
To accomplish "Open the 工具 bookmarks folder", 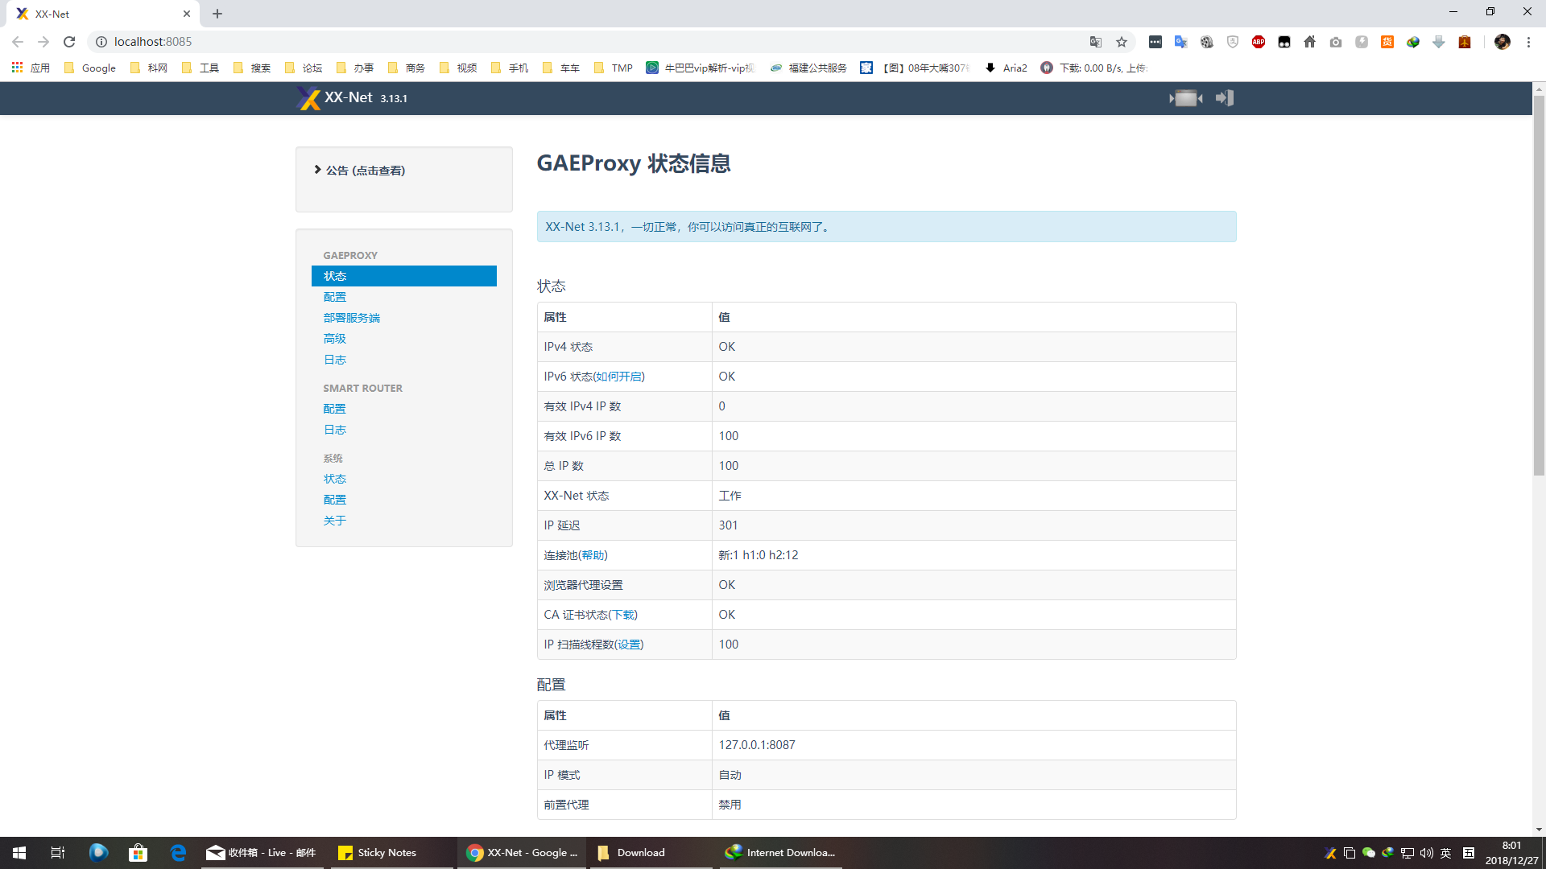I will [200, 68].
